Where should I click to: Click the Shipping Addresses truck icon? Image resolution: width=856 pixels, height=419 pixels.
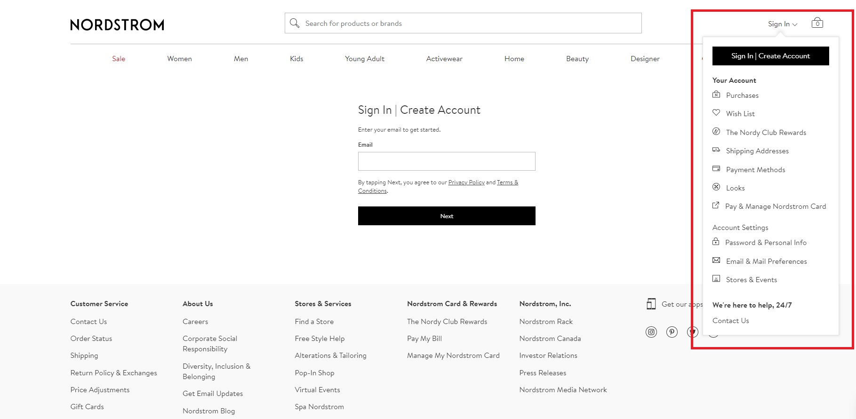pyautogui.click(x=716, y=150)
